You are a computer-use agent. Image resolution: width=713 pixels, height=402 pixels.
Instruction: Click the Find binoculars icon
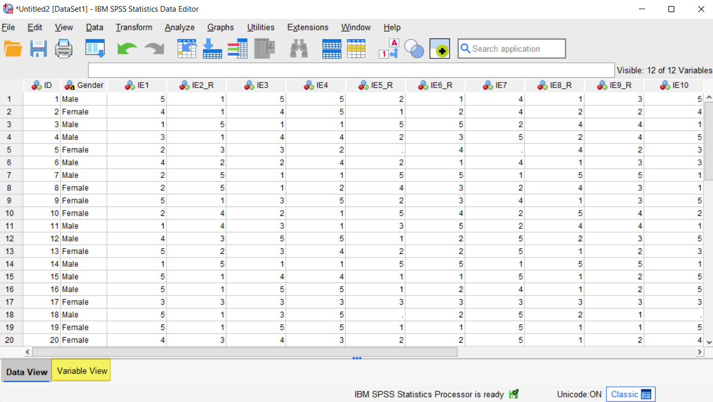pos(300,48)
